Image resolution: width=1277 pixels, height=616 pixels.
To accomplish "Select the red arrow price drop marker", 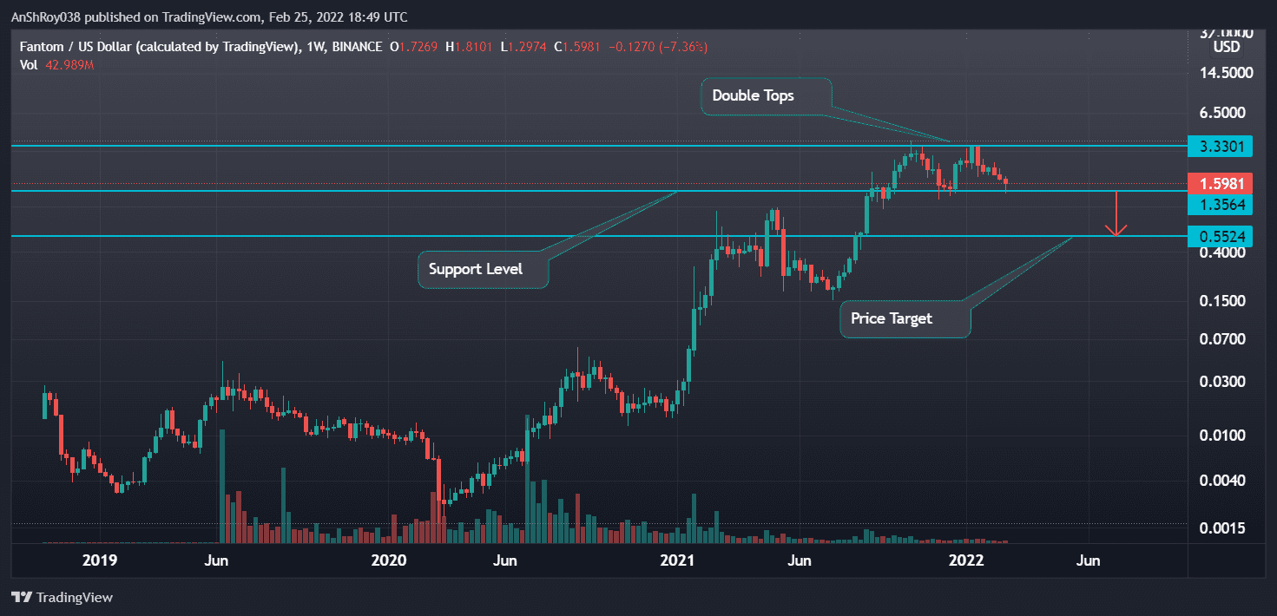I will point(1117,215).
